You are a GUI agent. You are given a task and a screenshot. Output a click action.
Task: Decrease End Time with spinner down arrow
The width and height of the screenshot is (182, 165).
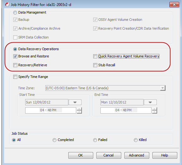click(x=155, y=112)
